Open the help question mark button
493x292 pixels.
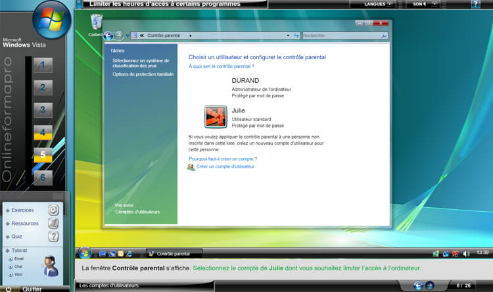click(x=475, y=4)
